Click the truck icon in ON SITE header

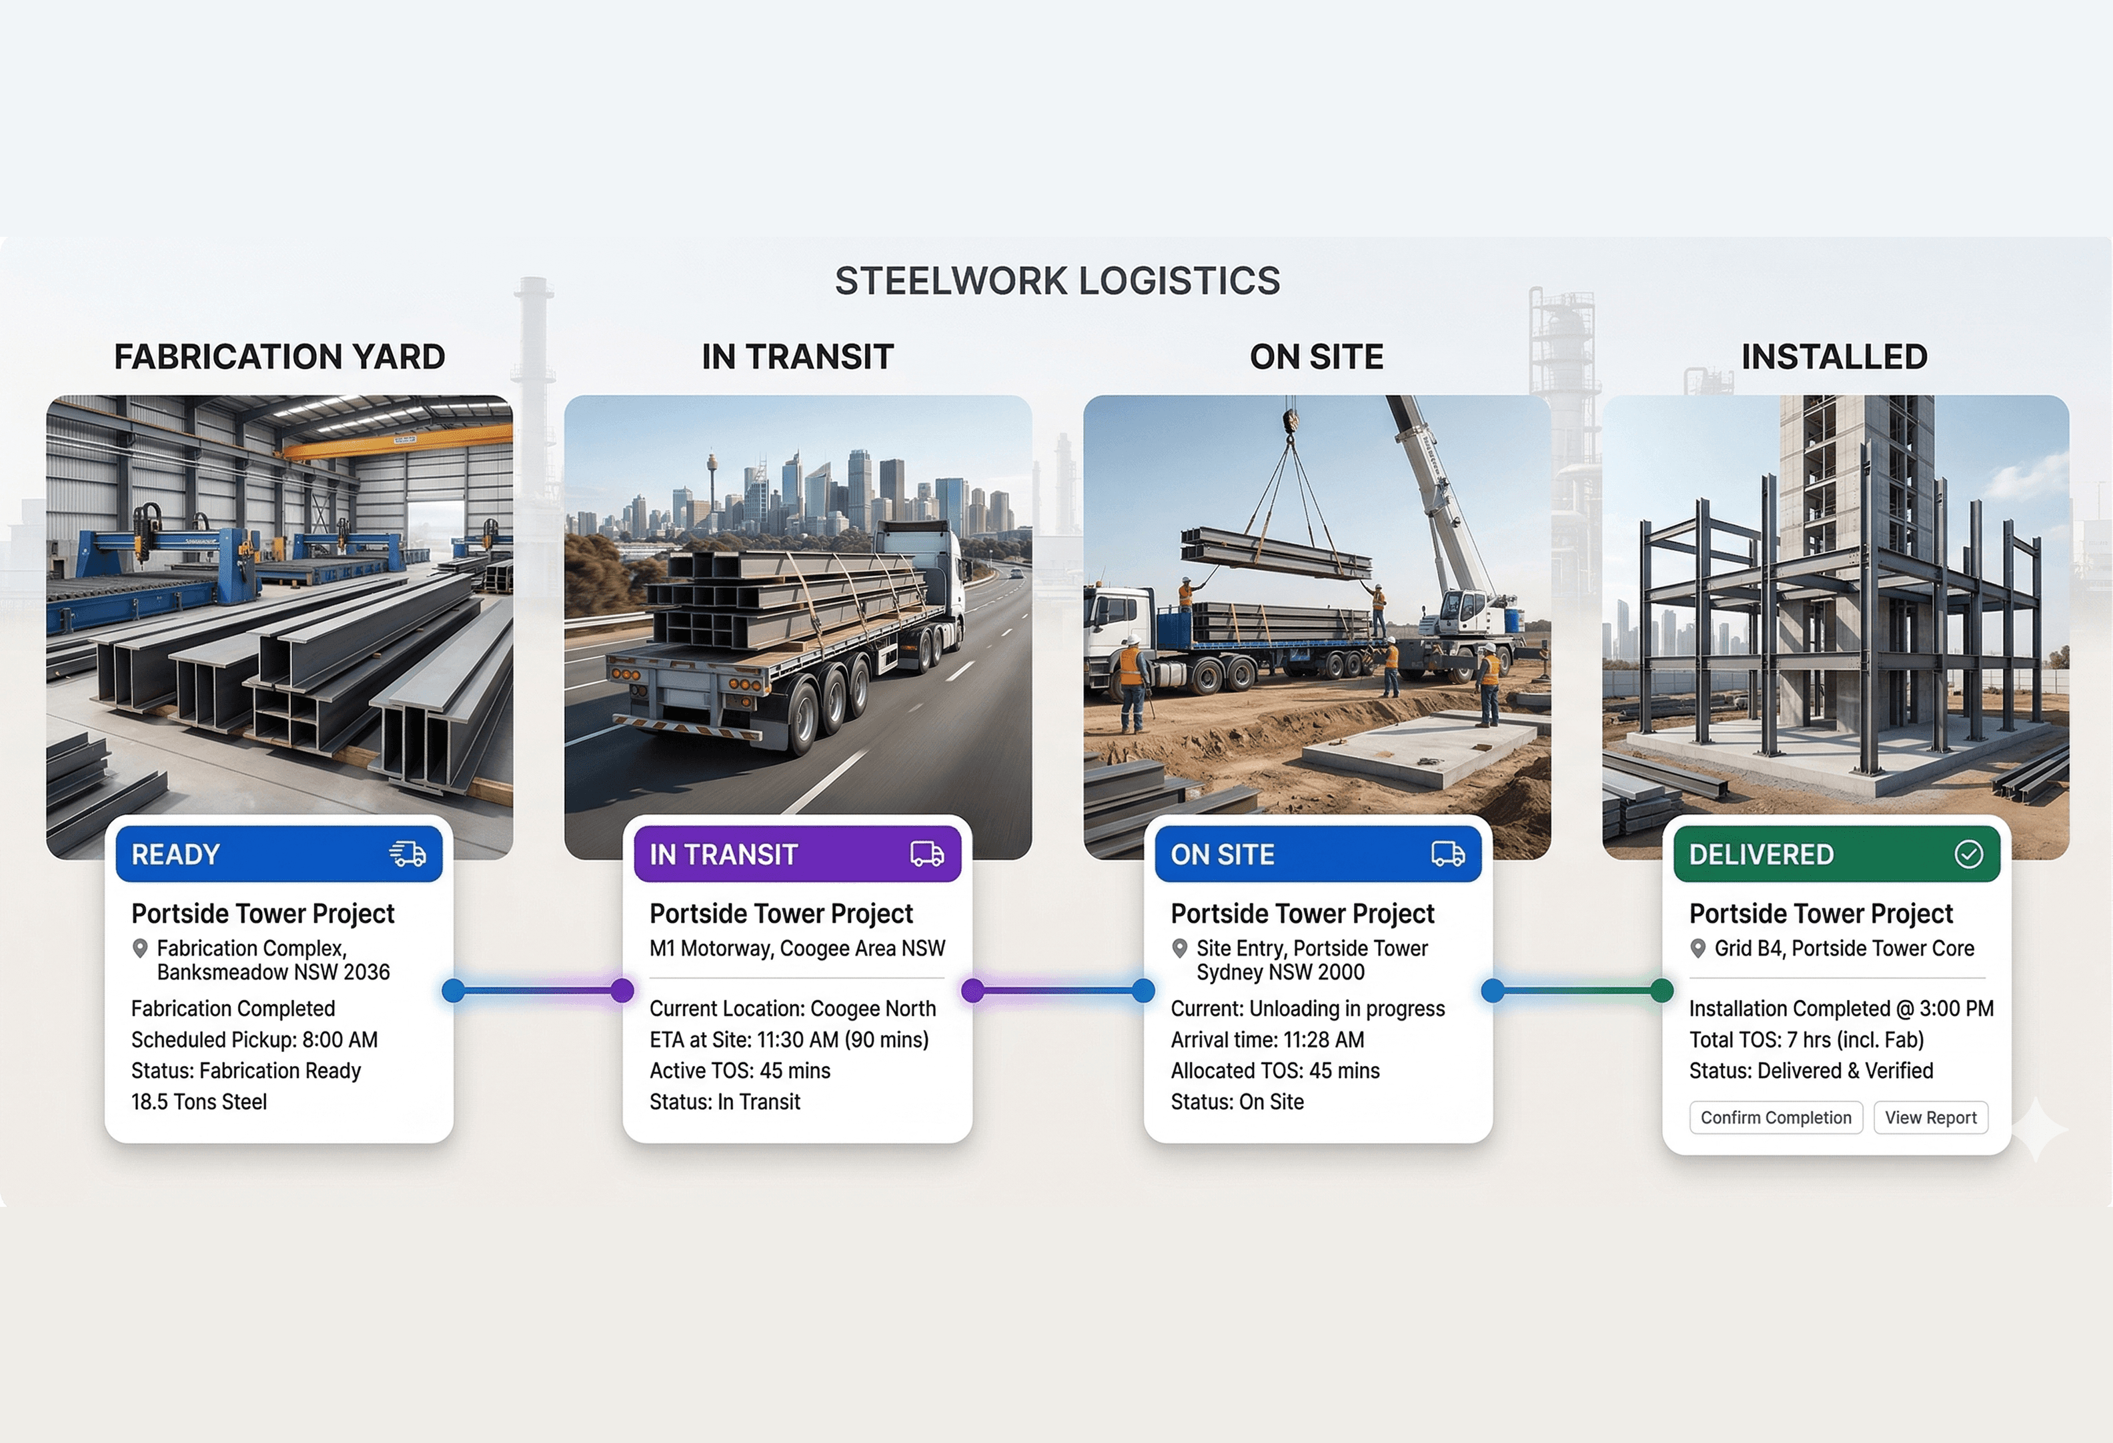pyautogui.click(x=1447, y=854)
